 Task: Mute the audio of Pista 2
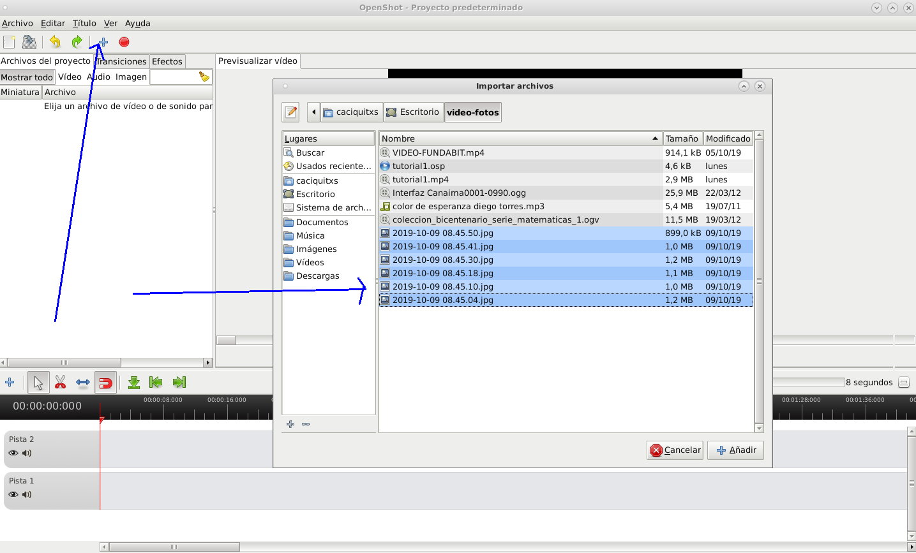pyautogui.click(x=27, y=453)
